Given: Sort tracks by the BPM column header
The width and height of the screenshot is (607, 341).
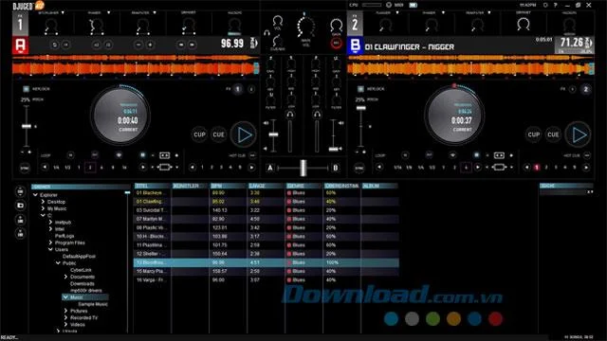Looking at the screenshot, I should (x=229, y=186).
